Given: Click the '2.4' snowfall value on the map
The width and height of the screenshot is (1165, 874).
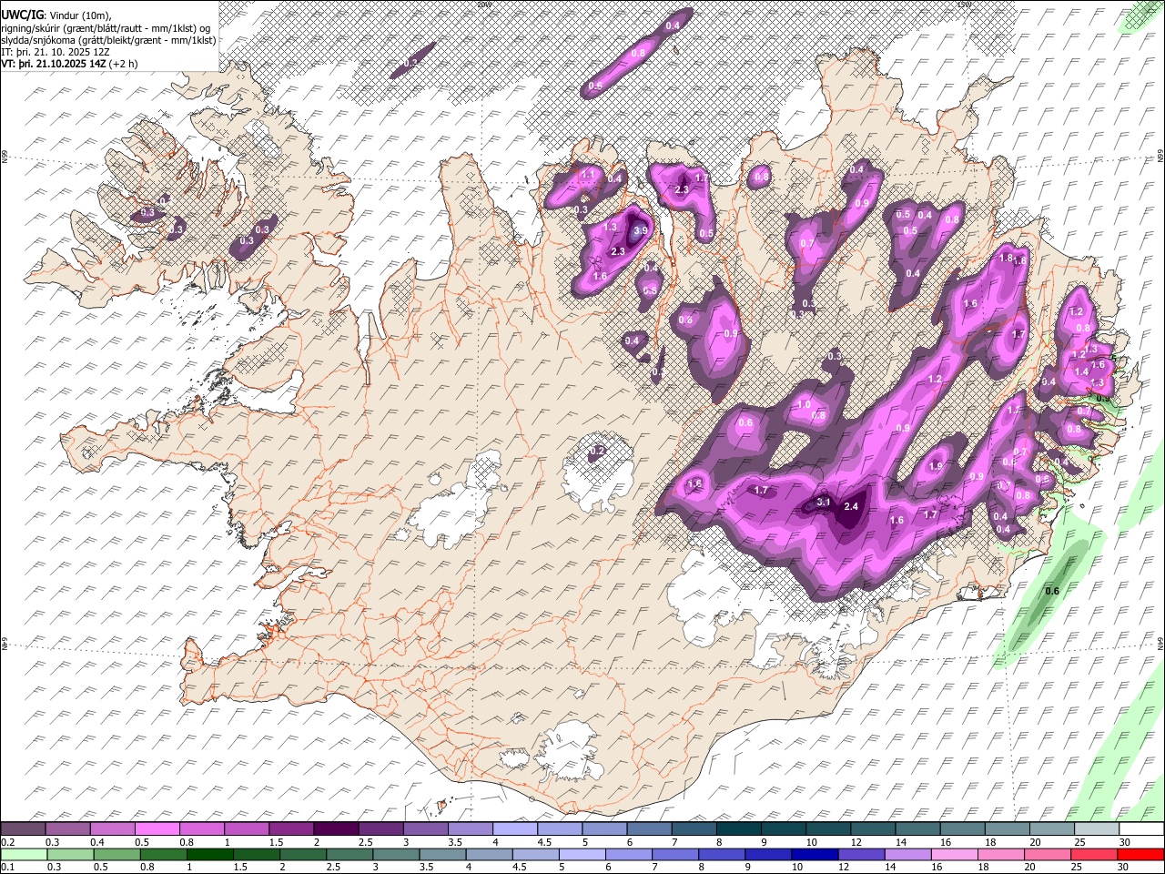Looking at the screenshot, I should [x=852, y=506].
